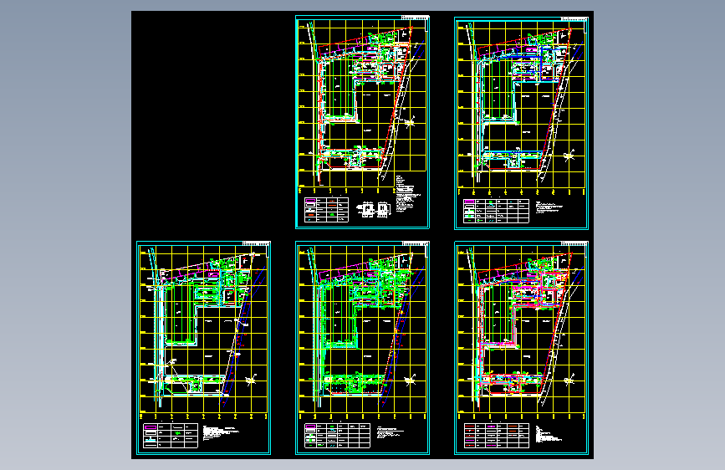Click the legend table on blue-pipeline sheet

[496, 211]
